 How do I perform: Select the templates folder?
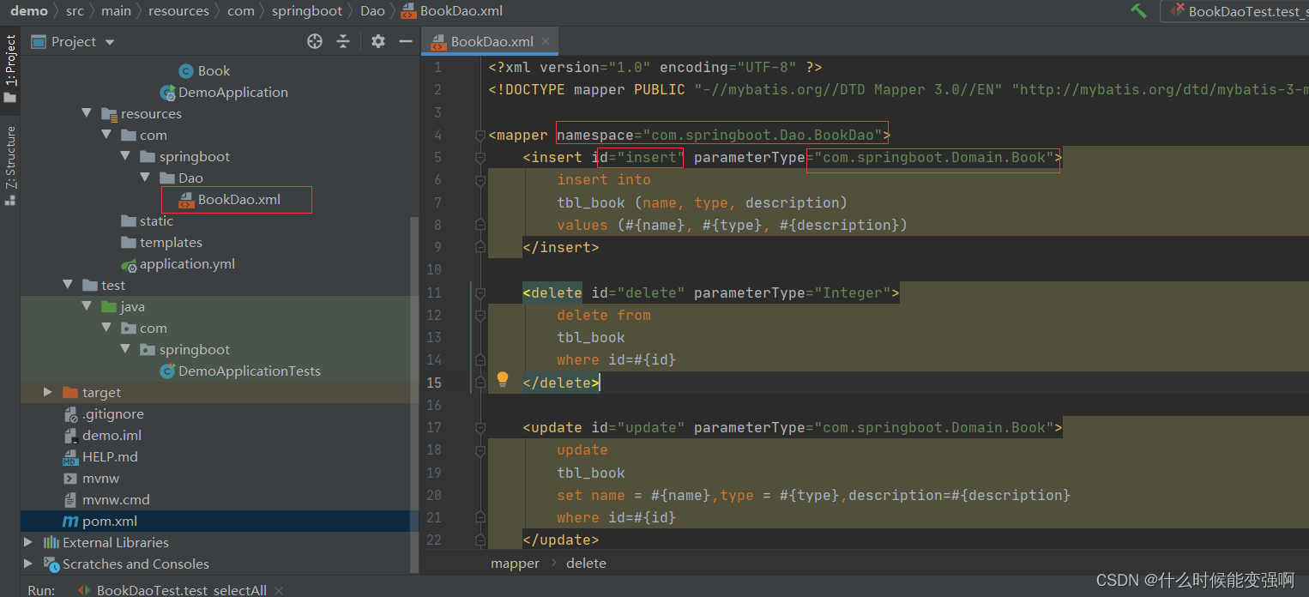[161, 242]
